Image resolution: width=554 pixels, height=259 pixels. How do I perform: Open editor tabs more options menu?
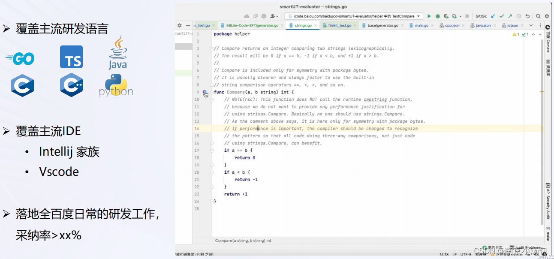[540, 26]
